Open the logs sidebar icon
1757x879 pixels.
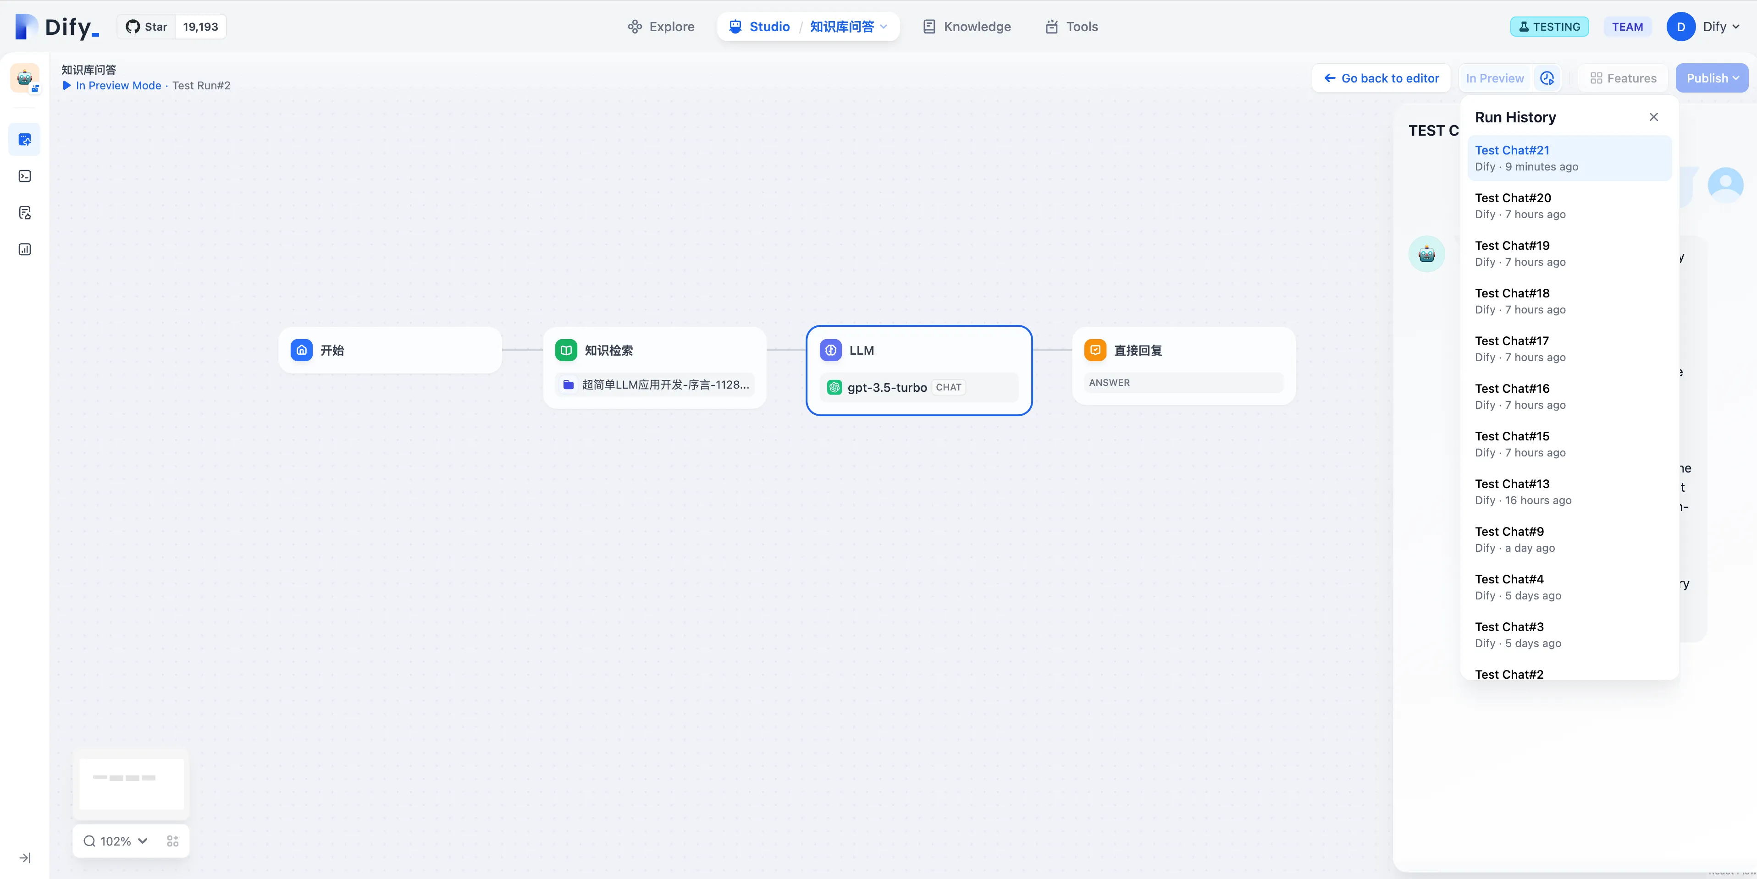(x=25, y=213)
